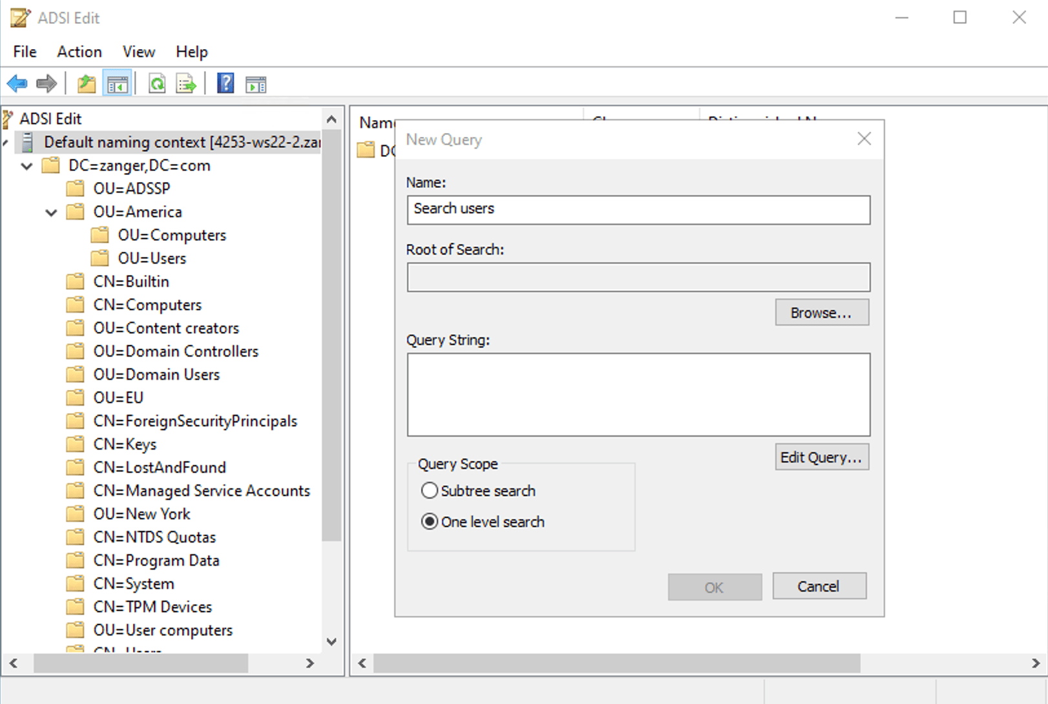This screenshot has width=1048, height=704.
Task: Open Help using the question mark icon
Action: [225, 83]
